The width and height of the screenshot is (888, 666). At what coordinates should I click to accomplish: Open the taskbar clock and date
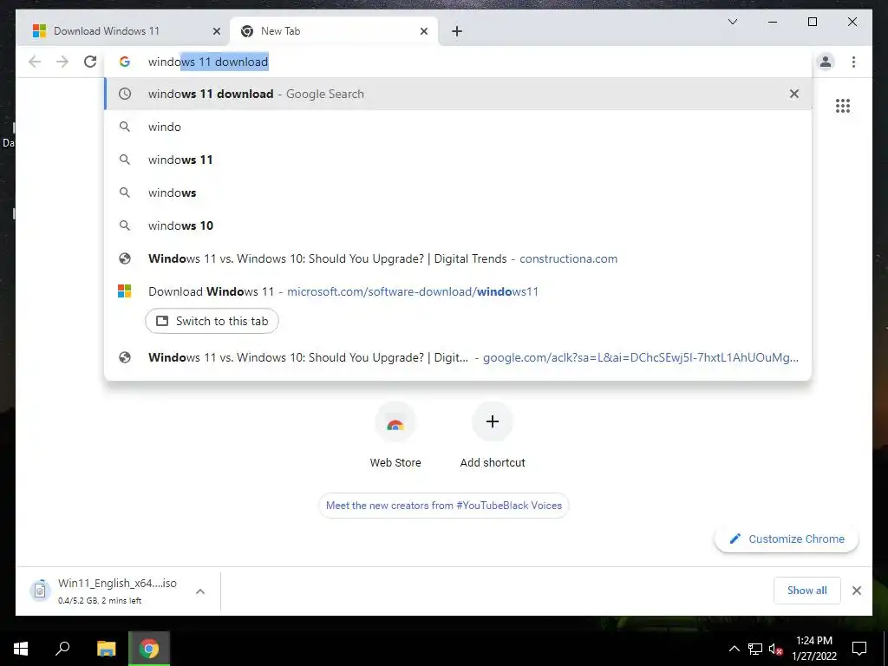click(x=813, y=649)
